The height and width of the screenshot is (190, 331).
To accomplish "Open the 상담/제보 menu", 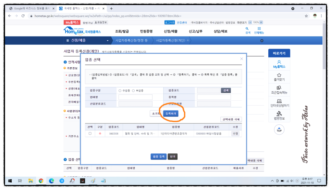I will click(220, 31).
